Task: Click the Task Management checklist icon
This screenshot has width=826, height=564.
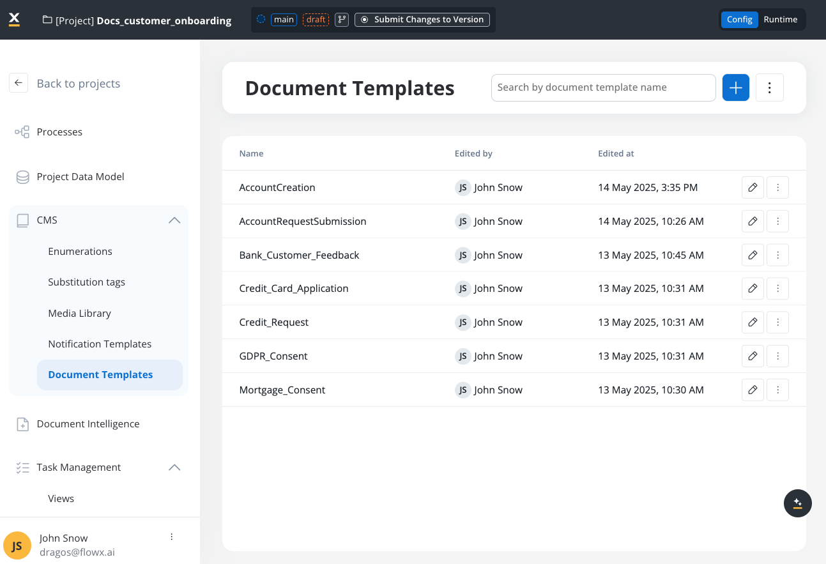Action: 22,468
